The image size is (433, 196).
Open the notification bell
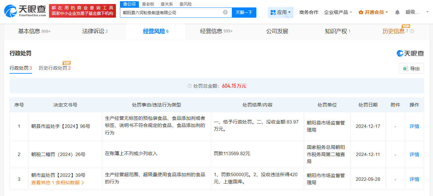[397, 12]
